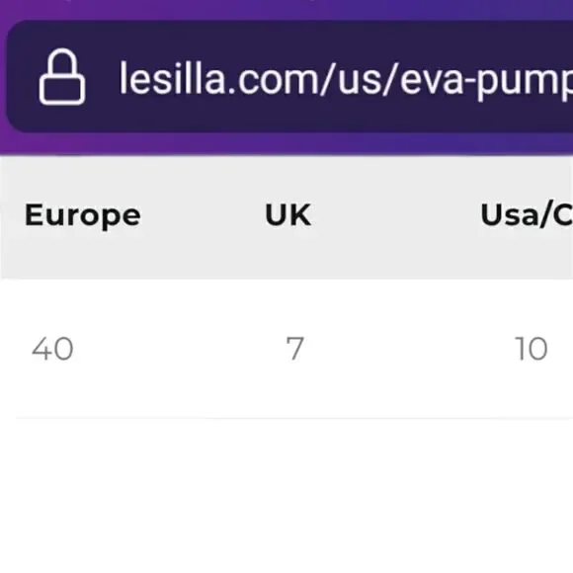Click dark address bar area left of padlock

point(23,77)
